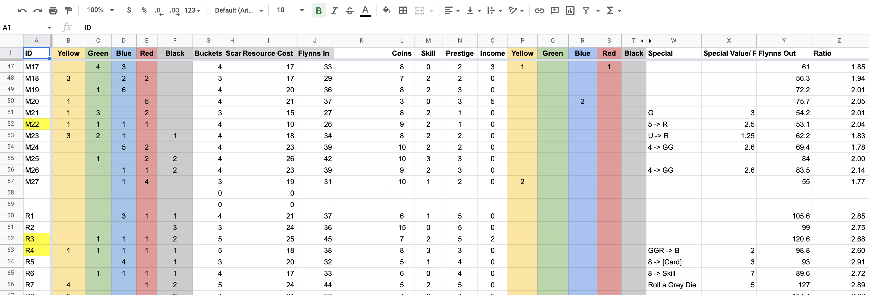Click the Undo icon

click(22, 10)
